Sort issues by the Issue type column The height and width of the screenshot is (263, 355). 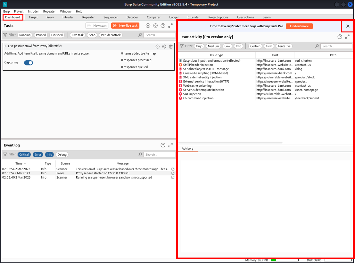coord(217,55)
